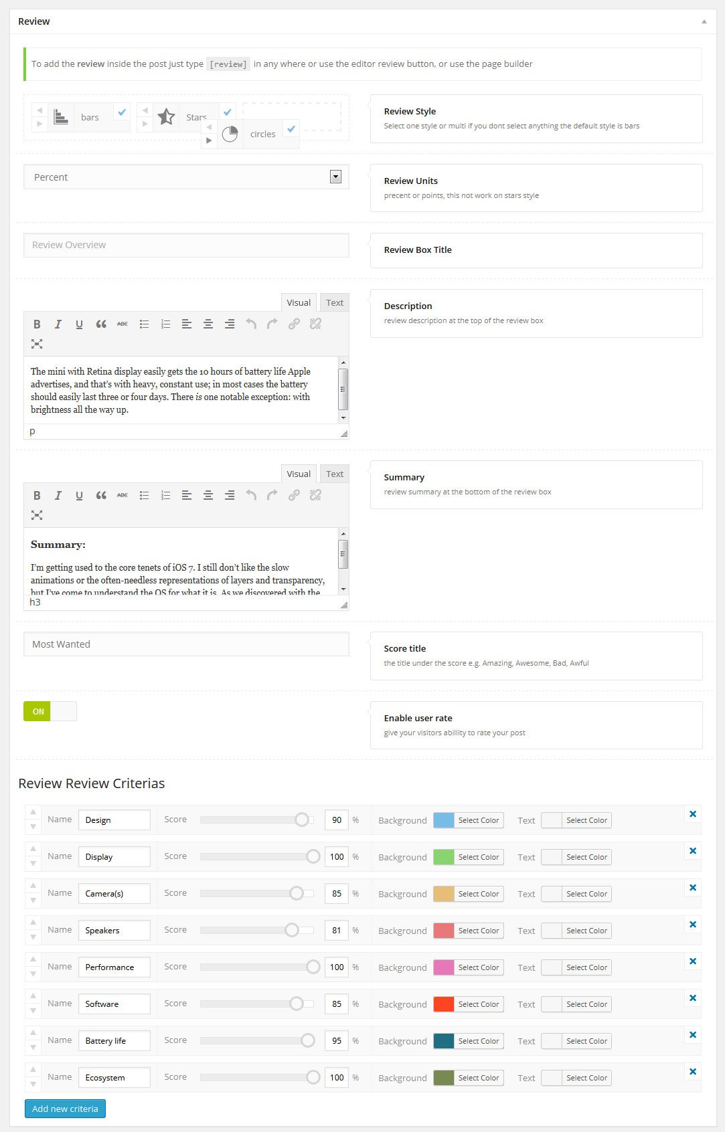The image size is (725, 1132).
Task: Switch Description editor to Text tab
Action: (x=335, y=302)
